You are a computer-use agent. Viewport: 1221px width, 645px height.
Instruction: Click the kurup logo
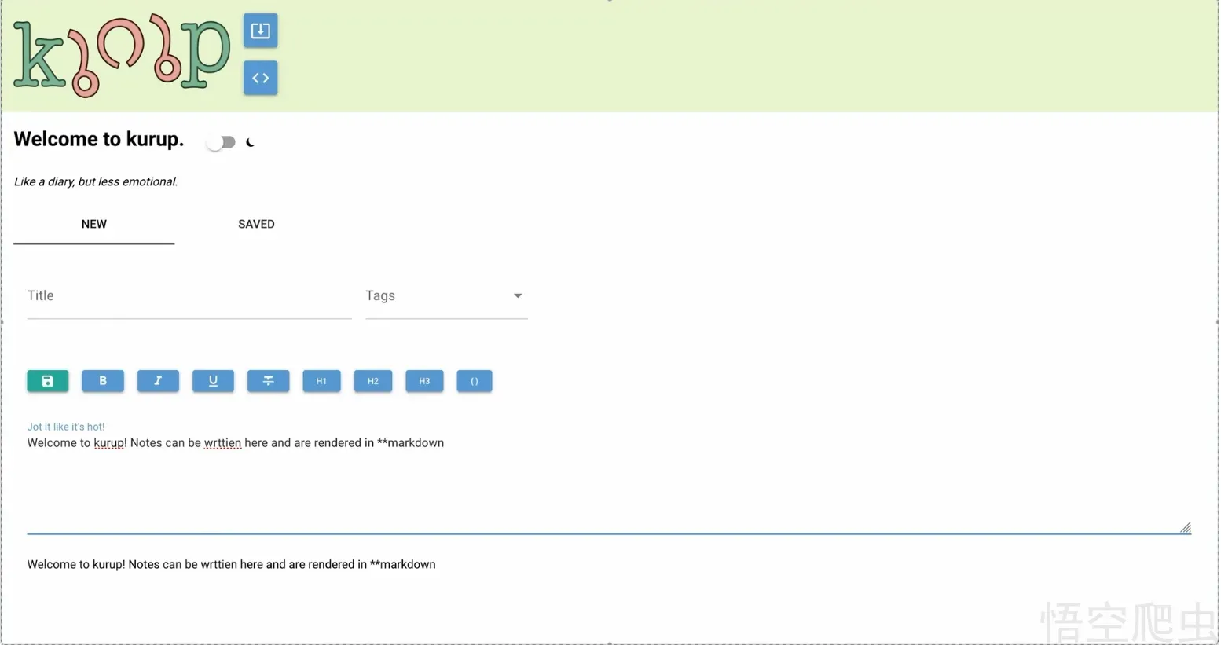pyautogui.click(x=122, y=55)
